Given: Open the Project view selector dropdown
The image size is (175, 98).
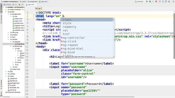Looking at the screenshot, I should click(7, 5).
